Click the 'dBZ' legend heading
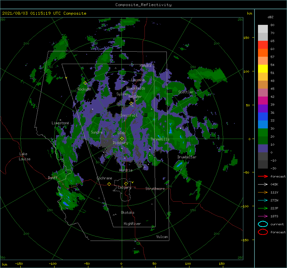The image size is (287, 268). pos(270,17)
